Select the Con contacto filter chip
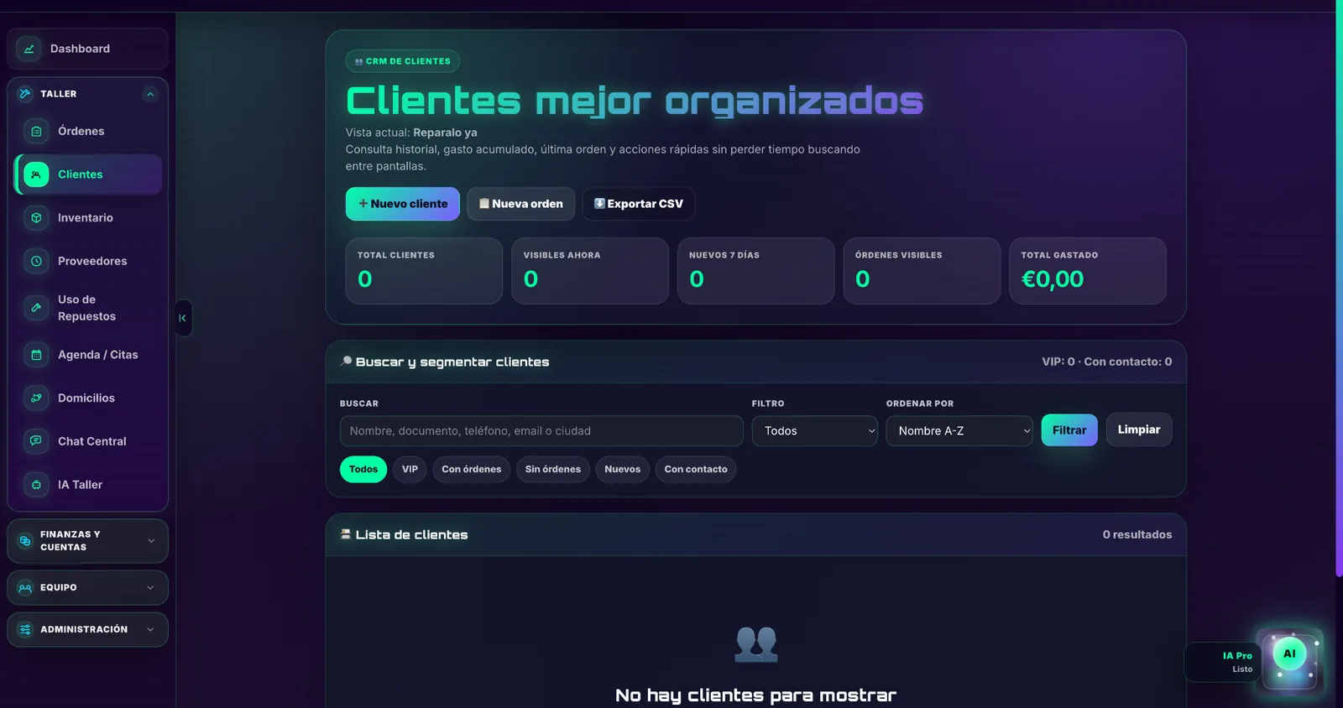Viewport: 1343px width, 708px height. click(x=696, y=470)
